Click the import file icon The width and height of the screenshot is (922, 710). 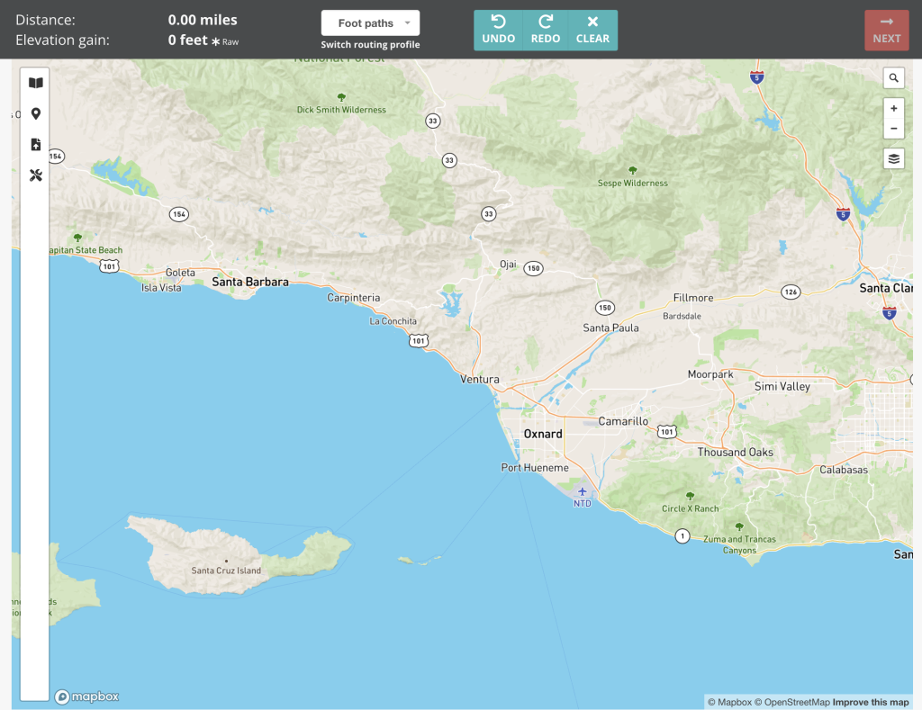click(36, 145)
